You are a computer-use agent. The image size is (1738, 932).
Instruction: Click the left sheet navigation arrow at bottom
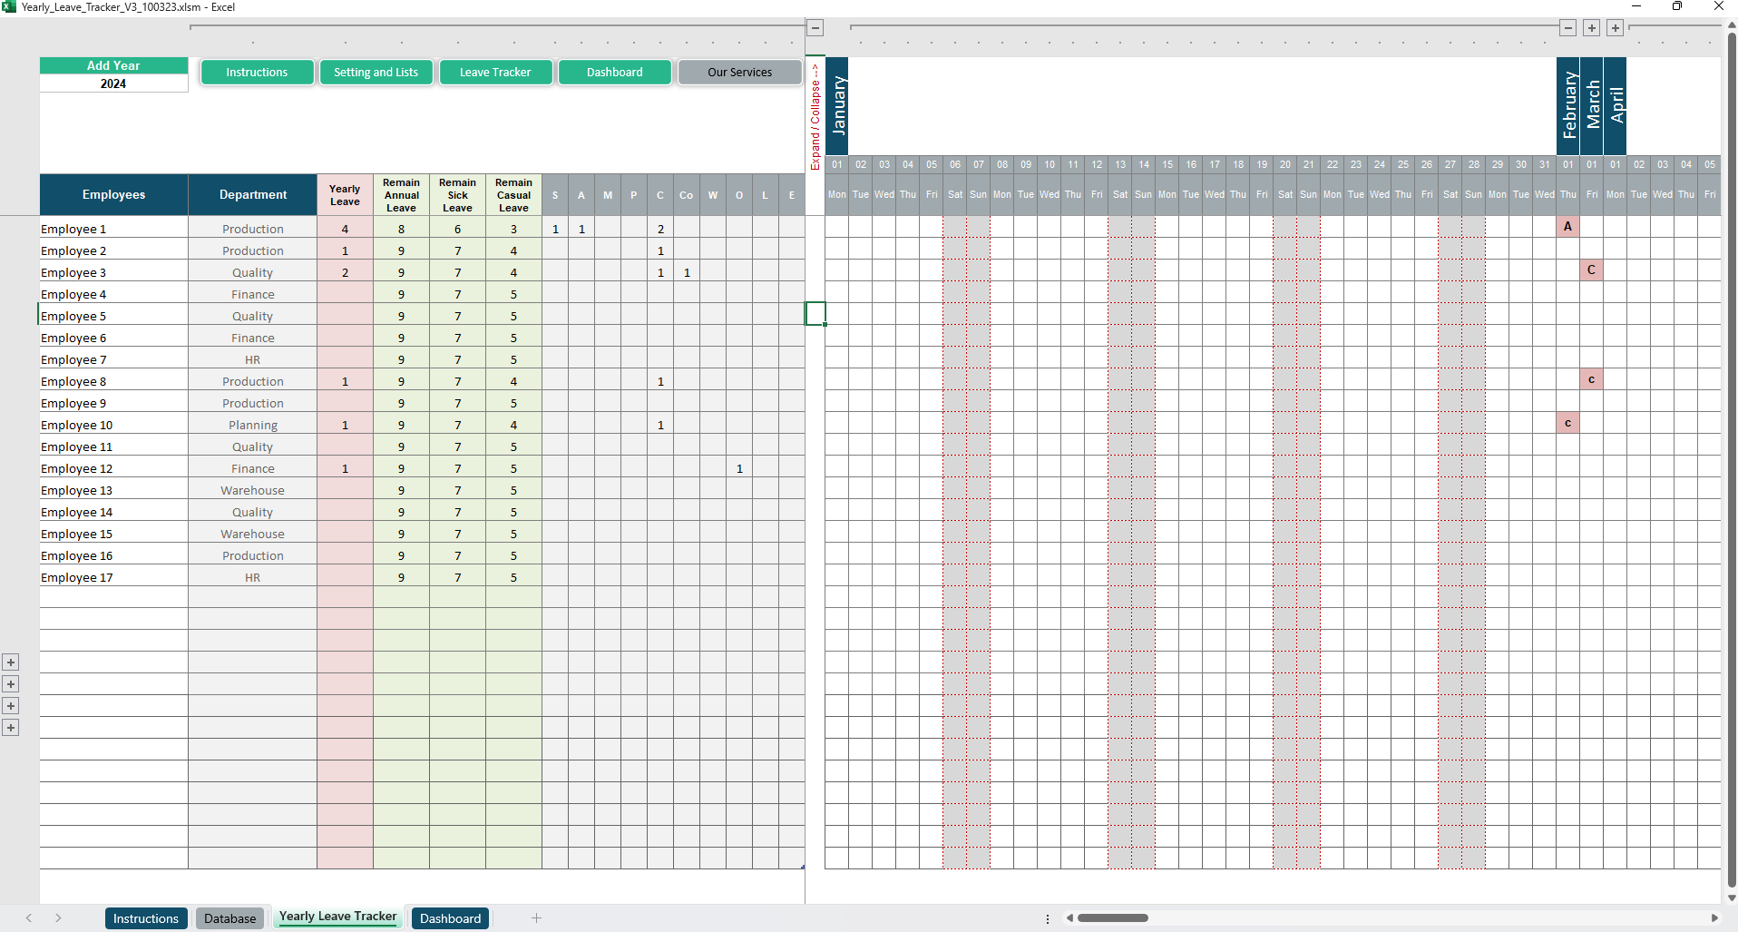click(27, 918)
